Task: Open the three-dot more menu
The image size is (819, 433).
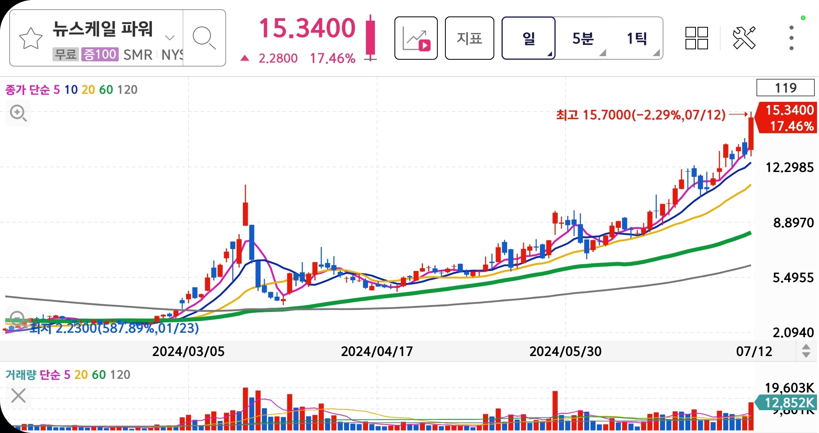Action: tap(791, 38)
